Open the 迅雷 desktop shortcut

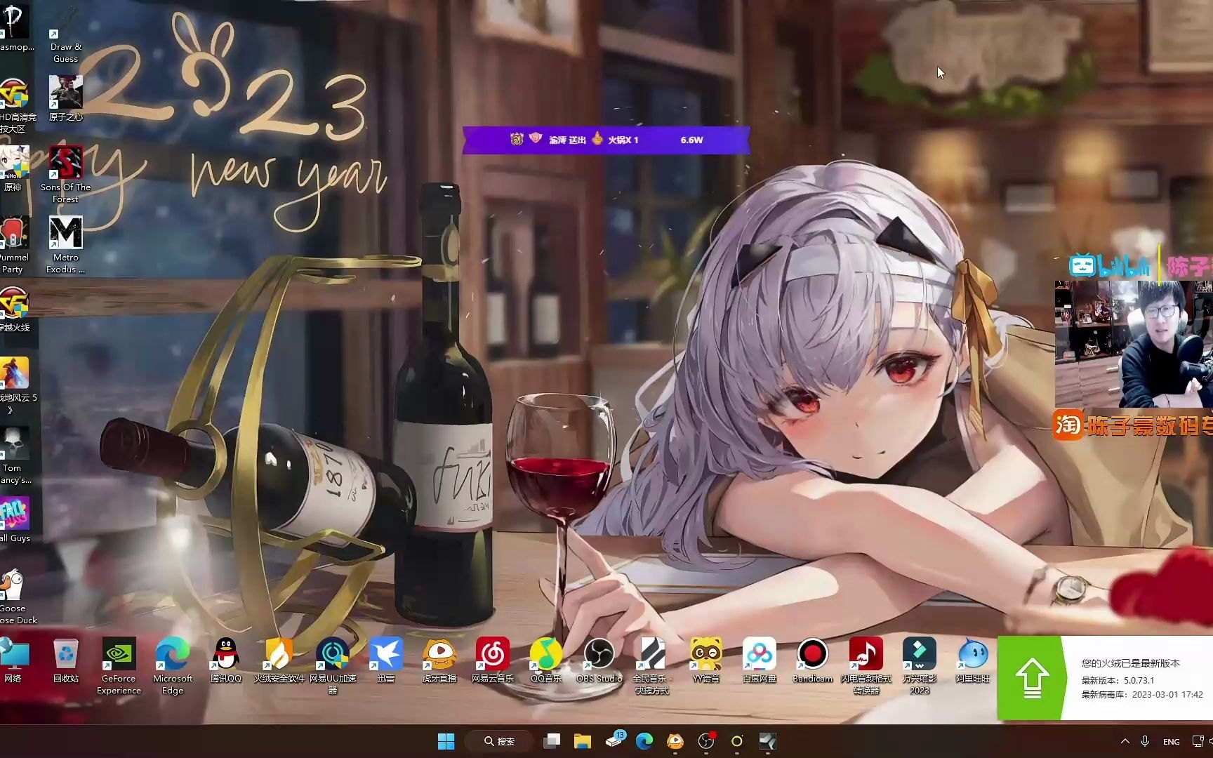386,660
